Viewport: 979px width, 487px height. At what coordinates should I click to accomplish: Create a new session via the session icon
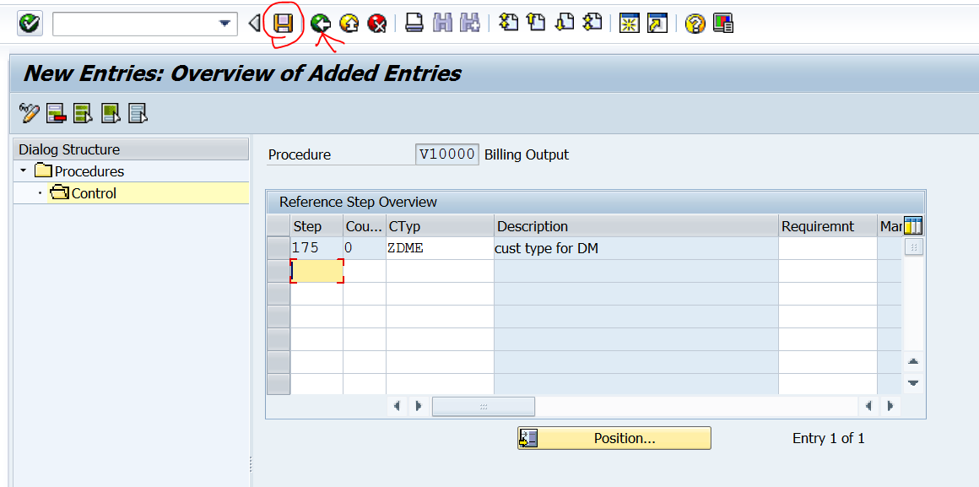(x=629, y=23)
